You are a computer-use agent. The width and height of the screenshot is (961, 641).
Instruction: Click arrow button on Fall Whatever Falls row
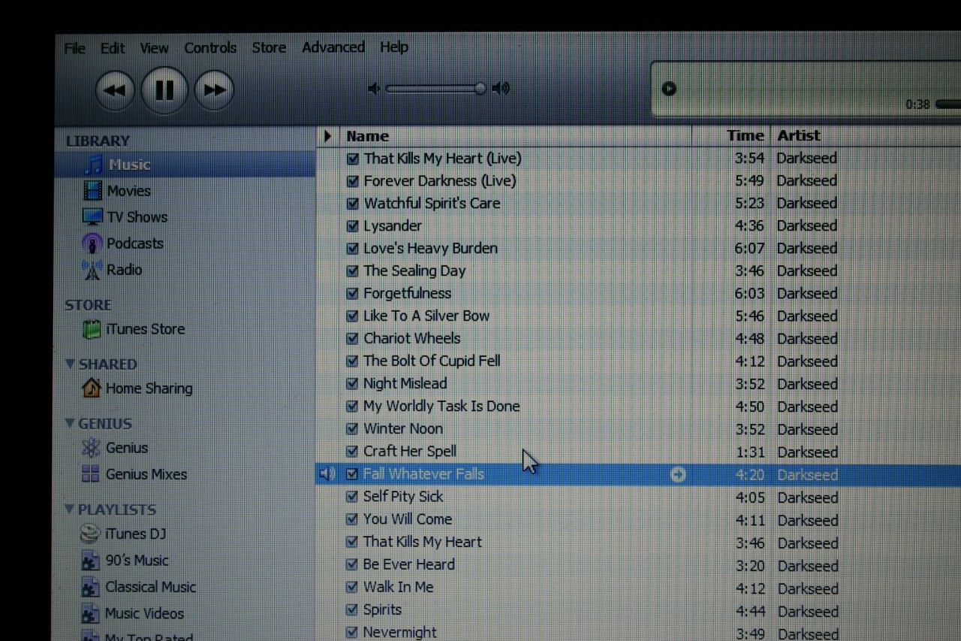pyautogui.click(x=678, y=474)
